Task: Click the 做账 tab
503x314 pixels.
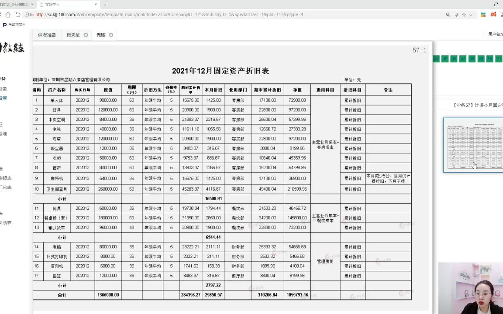Action: coord(102,34)
